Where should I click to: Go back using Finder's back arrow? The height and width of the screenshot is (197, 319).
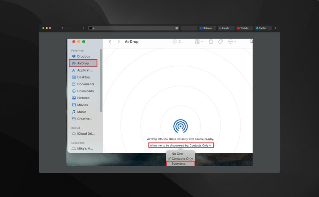pyautogui.click(x=109, y=41)
